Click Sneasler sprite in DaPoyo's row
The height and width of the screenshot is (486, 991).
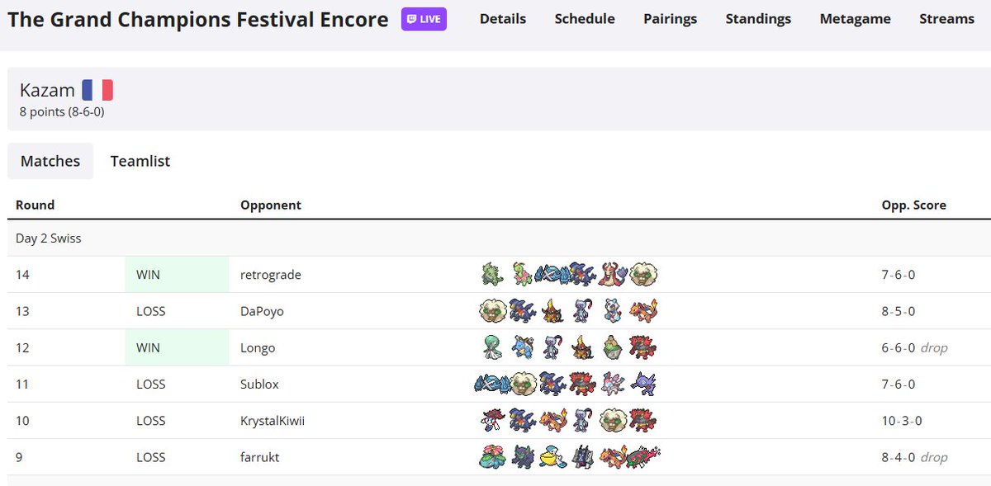coord(582,311)
